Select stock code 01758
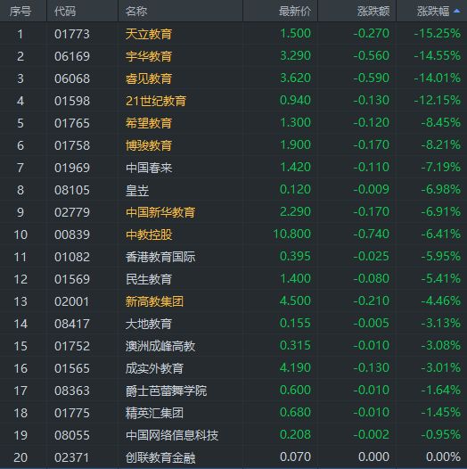467x469 pixels. (x=72, y=145)
